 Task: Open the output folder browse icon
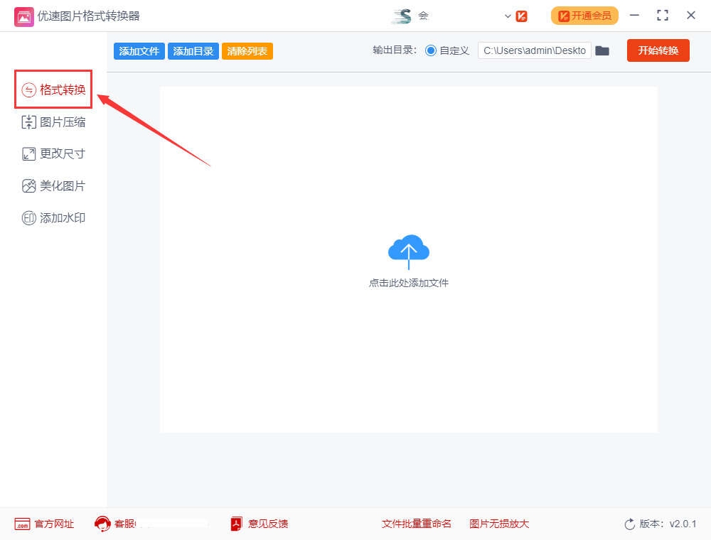click(602, 50)
